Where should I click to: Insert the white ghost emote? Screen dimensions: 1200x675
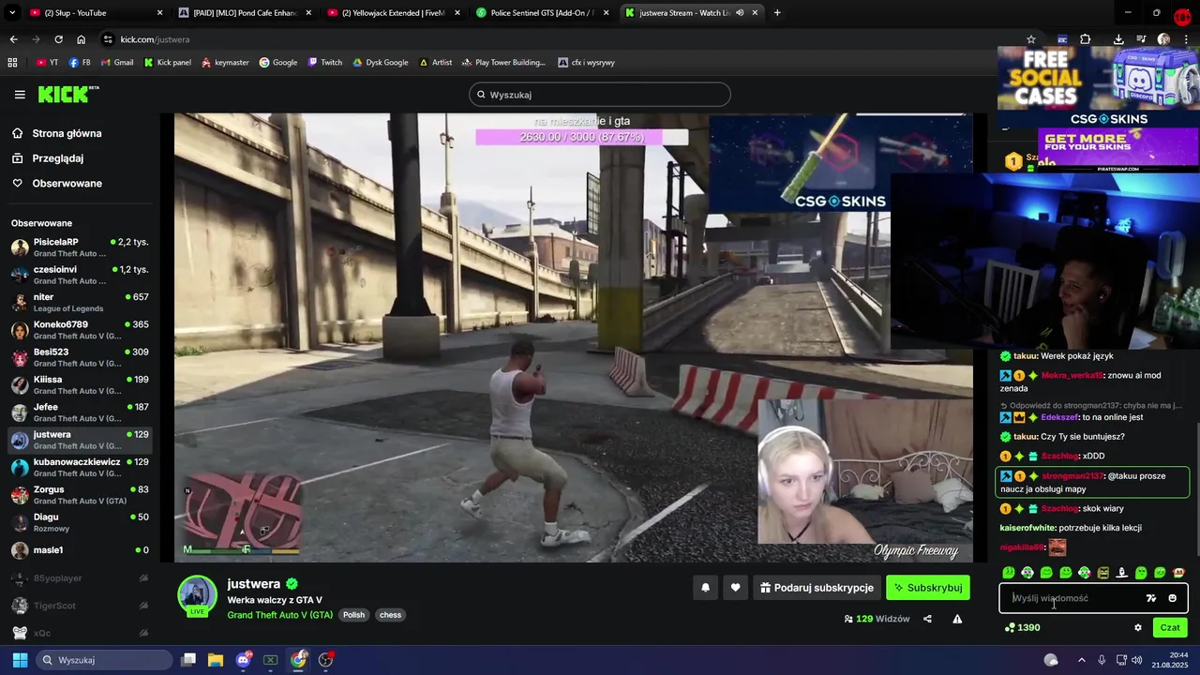1122,573
